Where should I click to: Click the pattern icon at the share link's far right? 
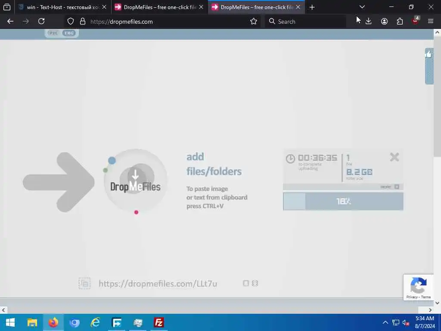click(x=255, y=283)
